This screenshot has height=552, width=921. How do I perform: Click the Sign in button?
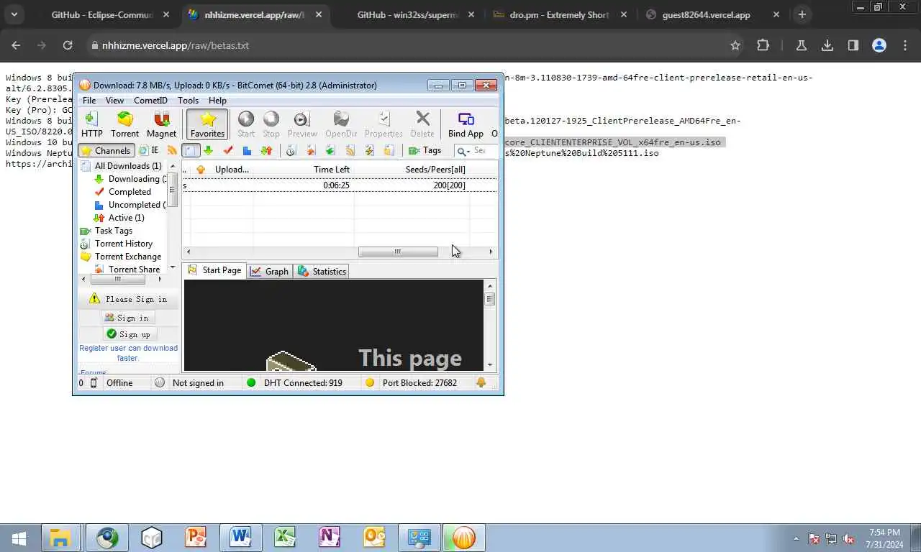click(x=127, y=318)
